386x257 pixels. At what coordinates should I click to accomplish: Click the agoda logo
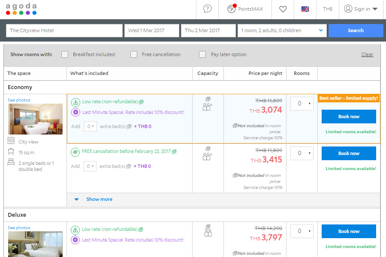tap(21, 9)
